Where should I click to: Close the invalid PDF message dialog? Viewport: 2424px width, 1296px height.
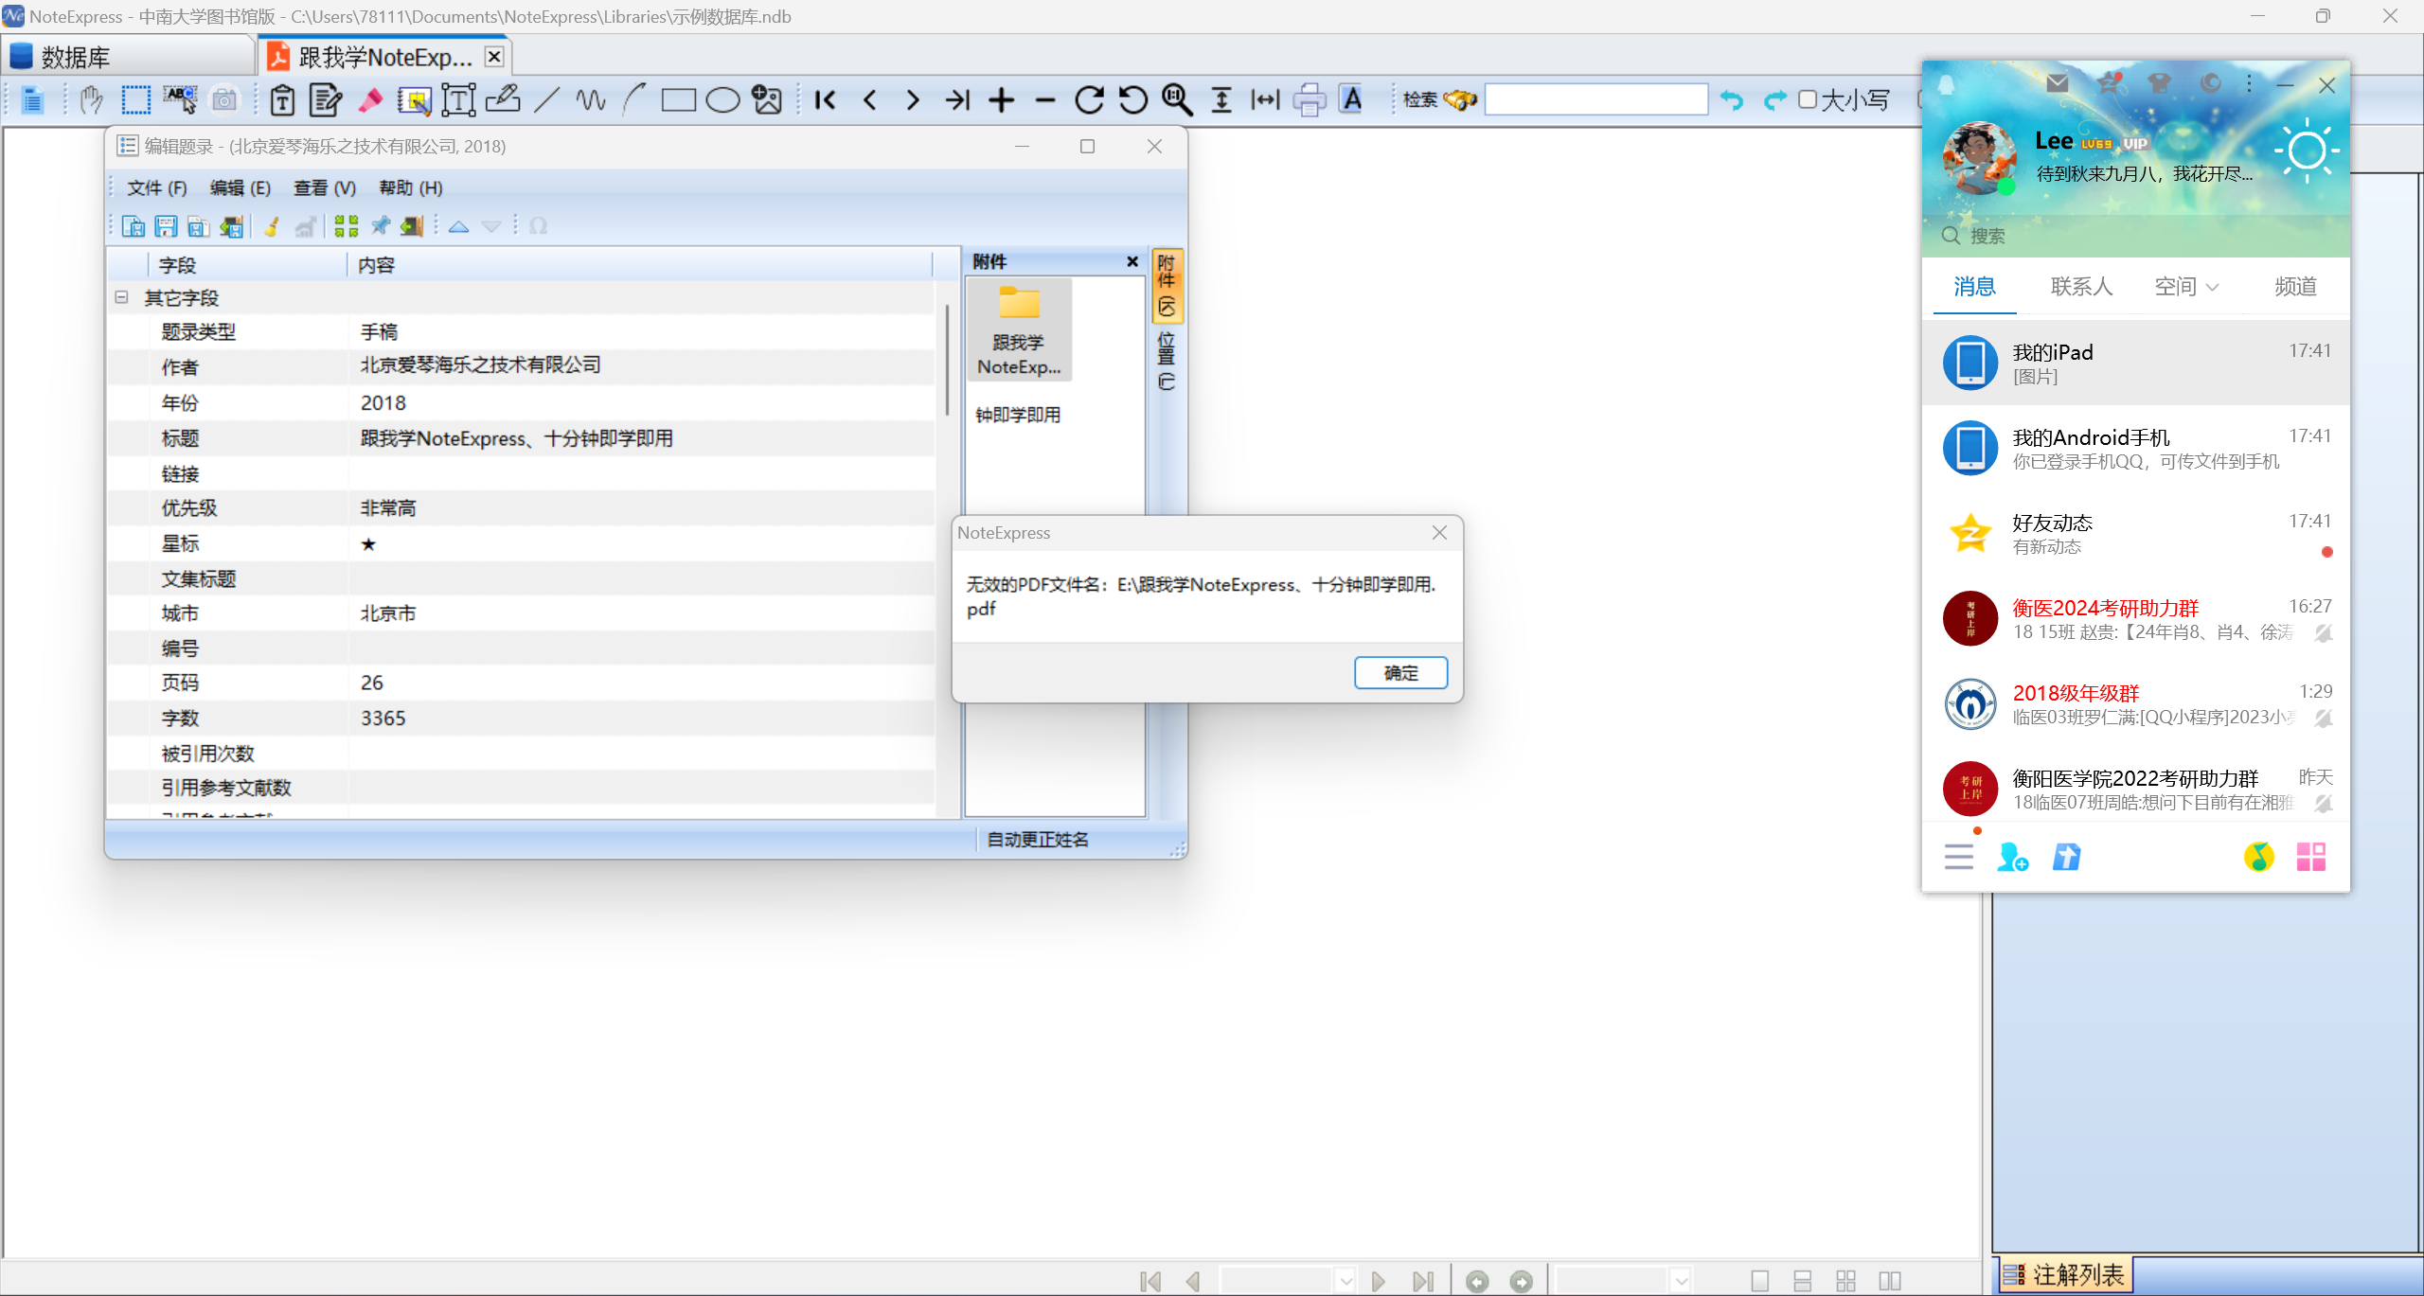click(x=1439, y=533)
